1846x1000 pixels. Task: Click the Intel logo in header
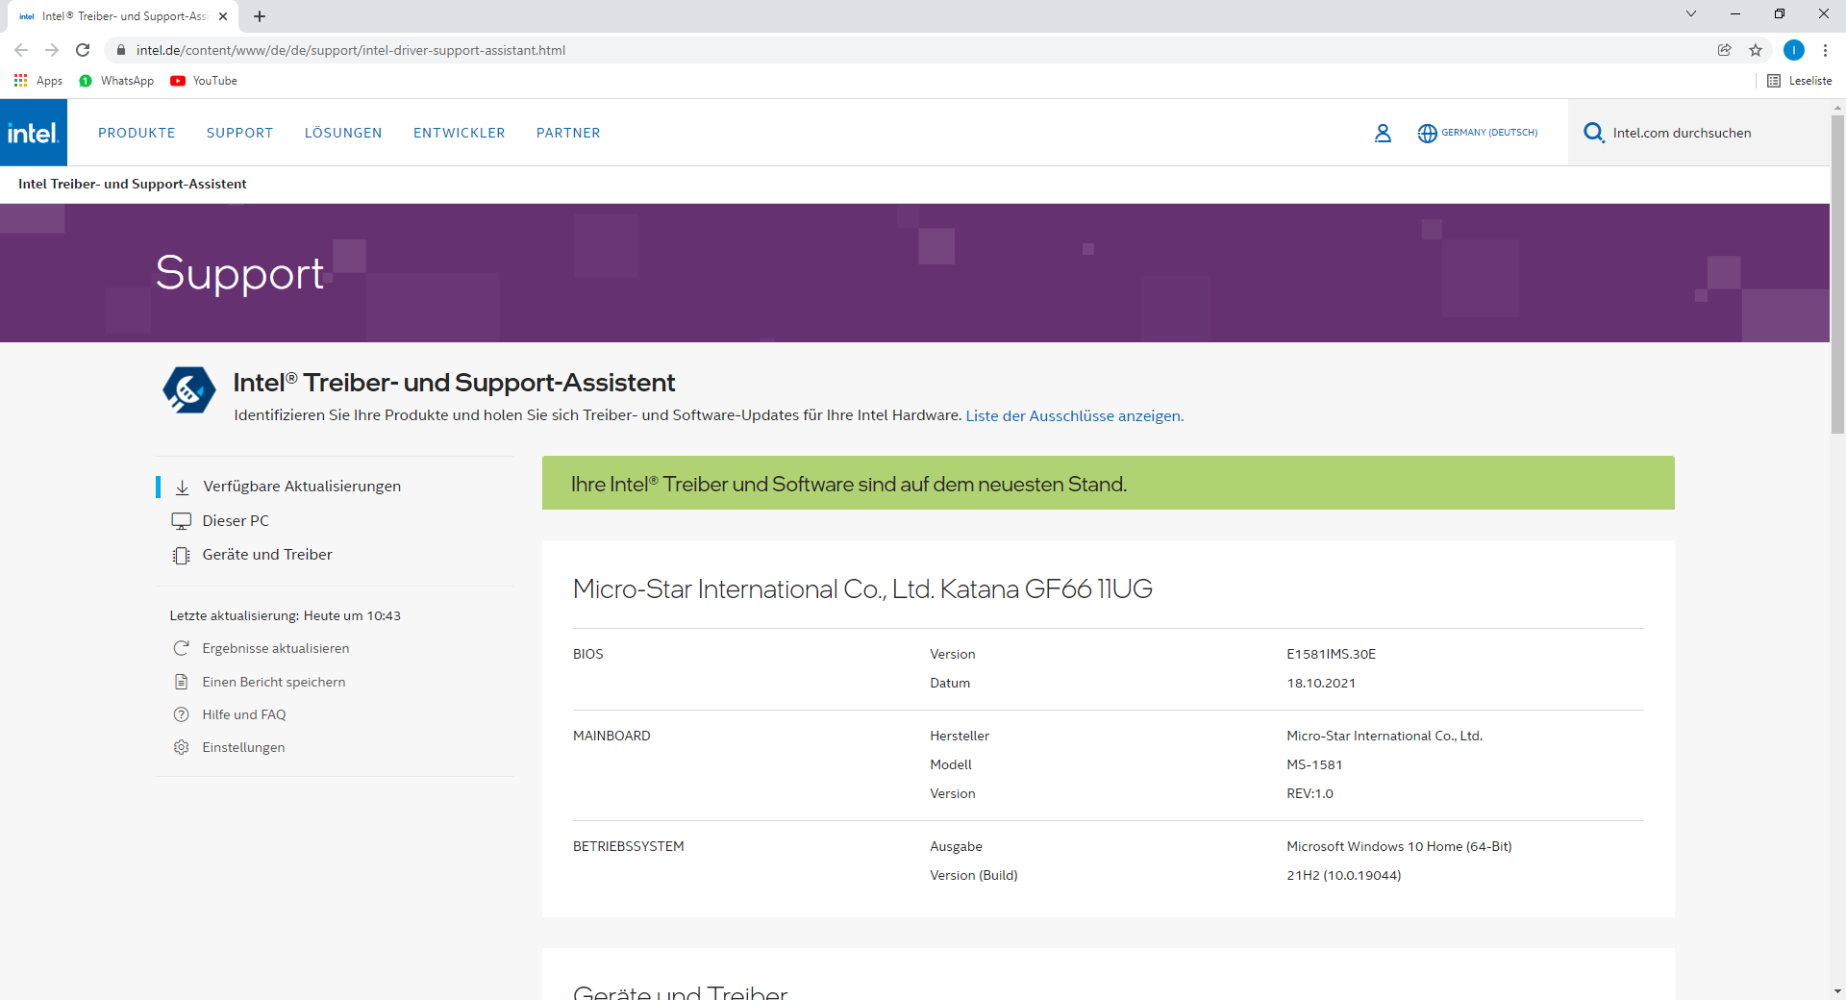coord(34,133)
